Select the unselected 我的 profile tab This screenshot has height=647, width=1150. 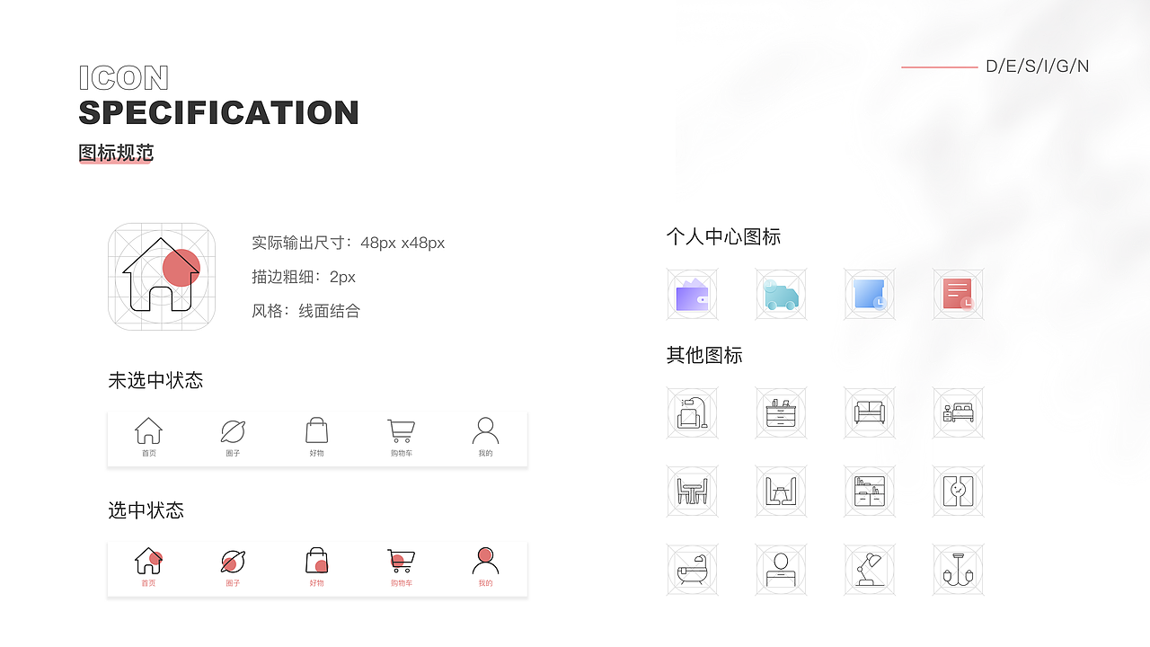(x=485, y=438)
